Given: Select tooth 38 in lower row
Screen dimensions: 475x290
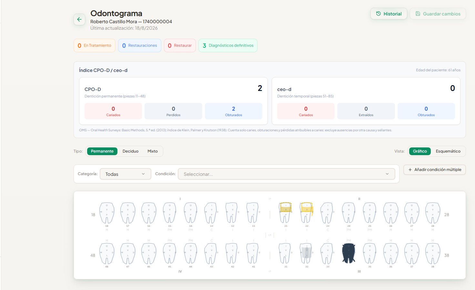Looking at the screenshot, I should point(433,254).
